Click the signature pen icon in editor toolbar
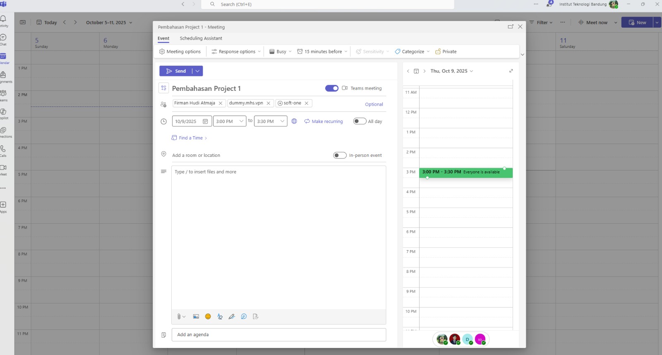Image resolution: width=662 pixels, height=355 pixels. click(x=232, y=317)
